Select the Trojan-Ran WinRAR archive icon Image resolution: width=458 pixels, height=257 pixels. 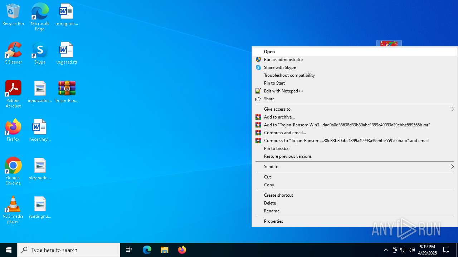tap(67, 92)
